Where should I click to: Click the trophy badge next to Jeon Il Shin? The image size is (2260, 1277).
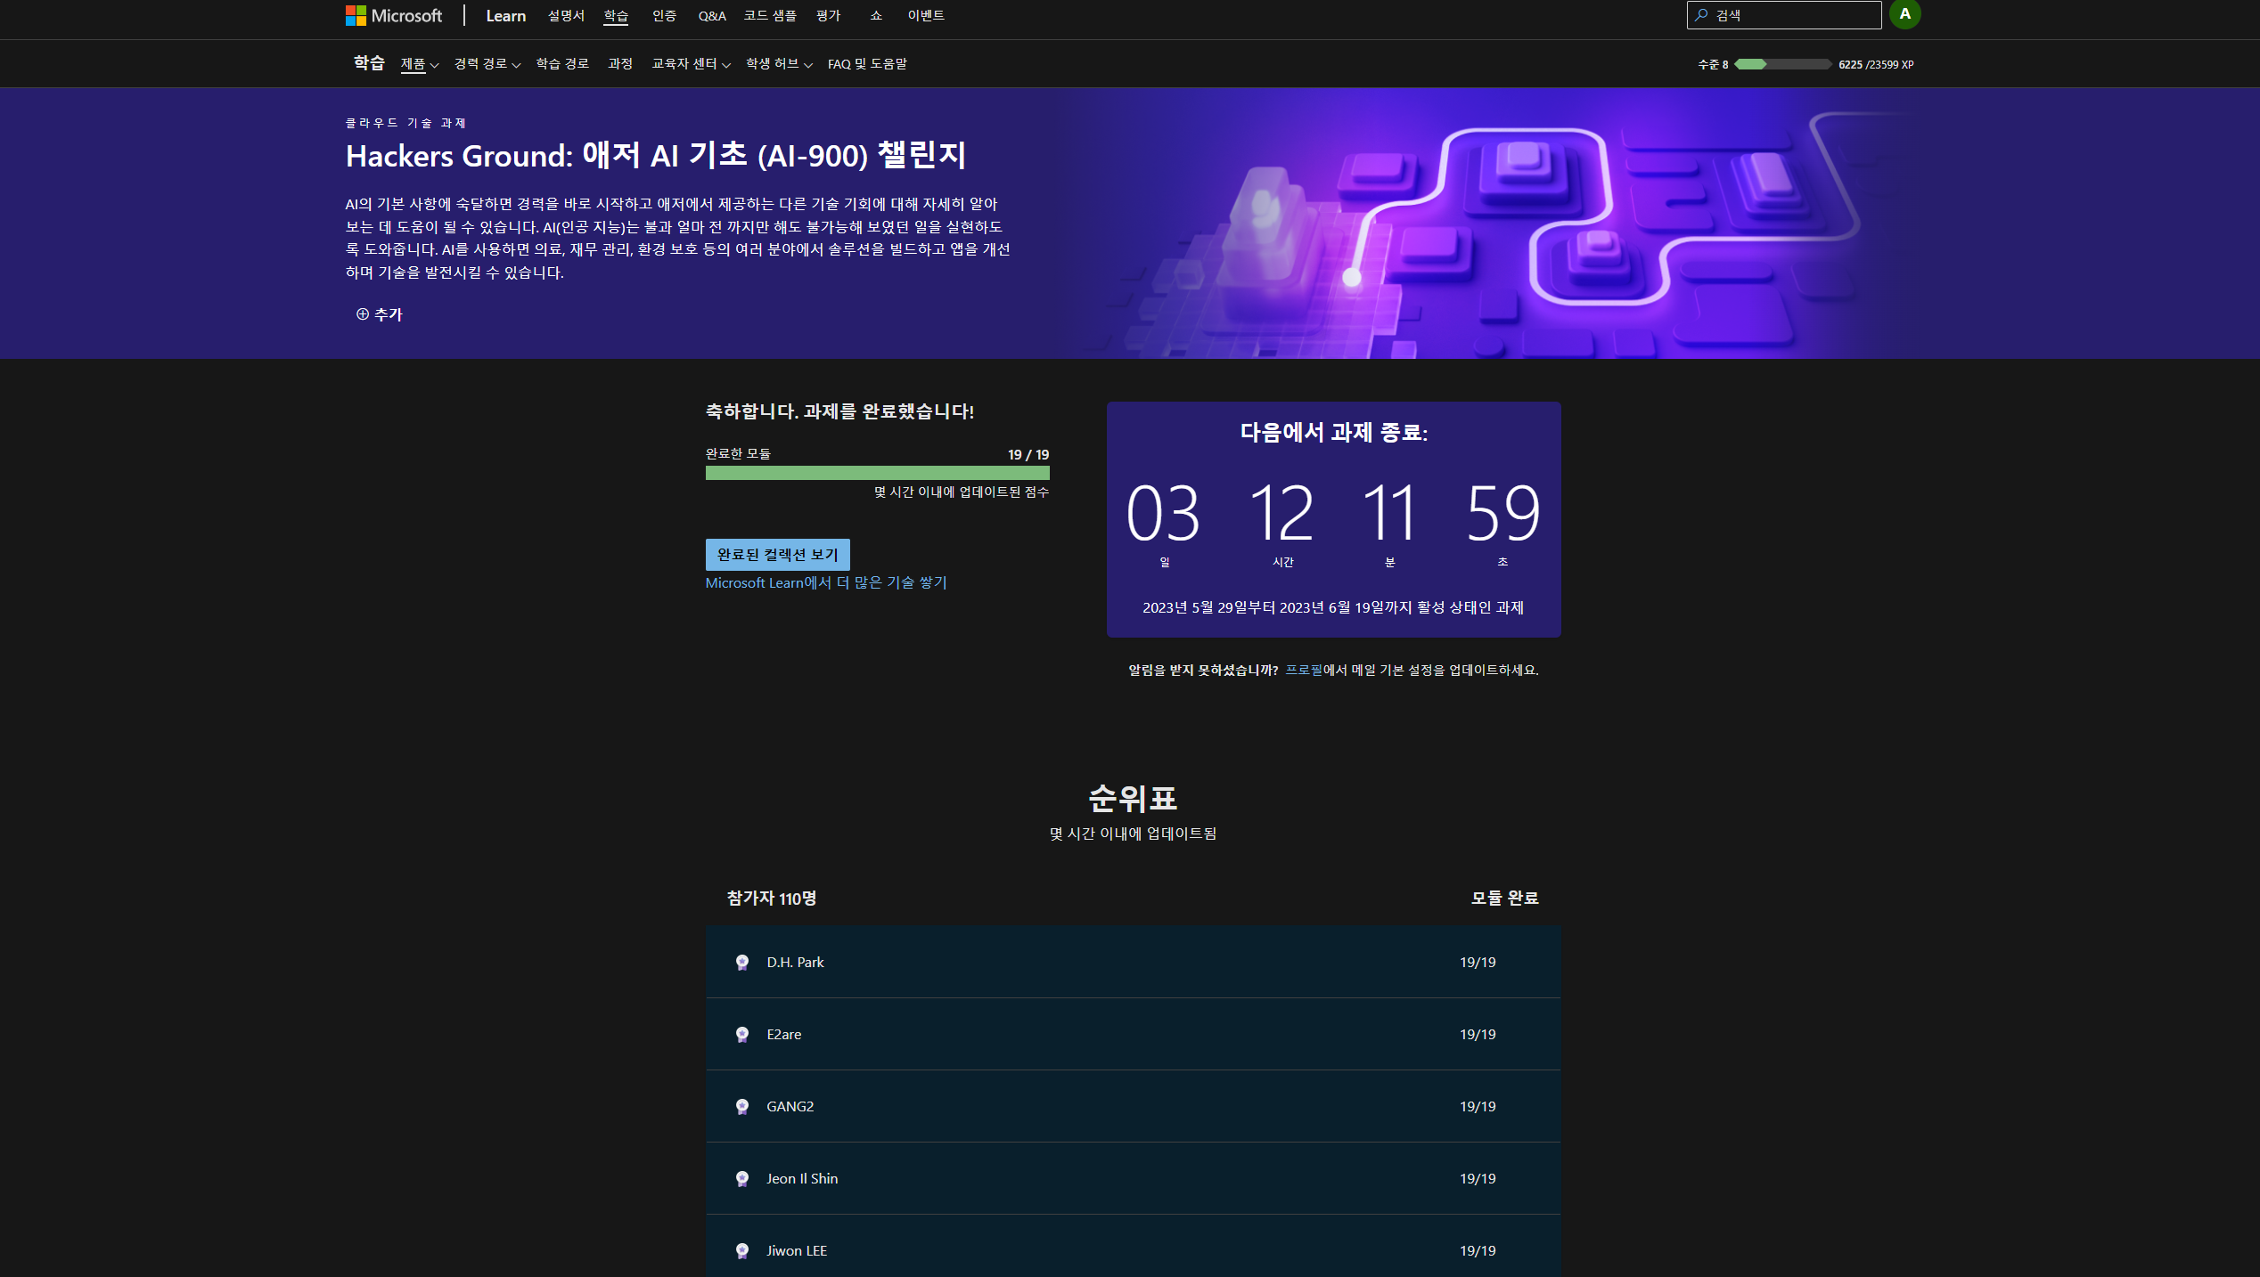click(x=744, y=1178)
